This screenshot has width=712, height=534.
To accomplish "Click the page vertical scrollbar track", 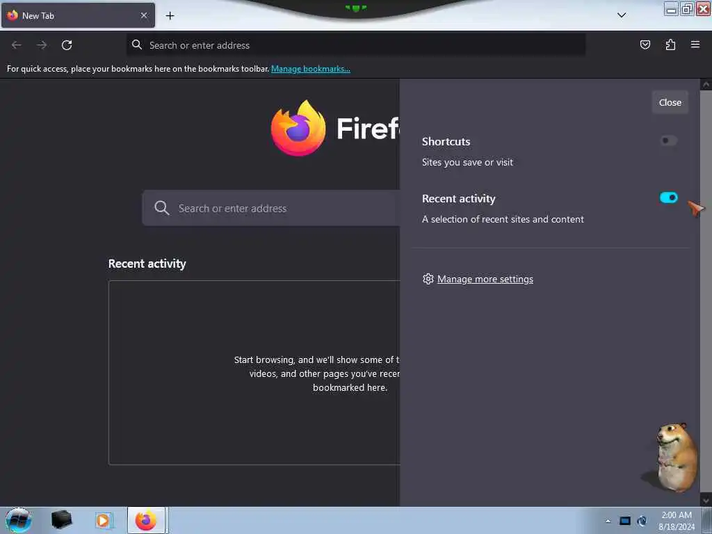I will (706, 291).
